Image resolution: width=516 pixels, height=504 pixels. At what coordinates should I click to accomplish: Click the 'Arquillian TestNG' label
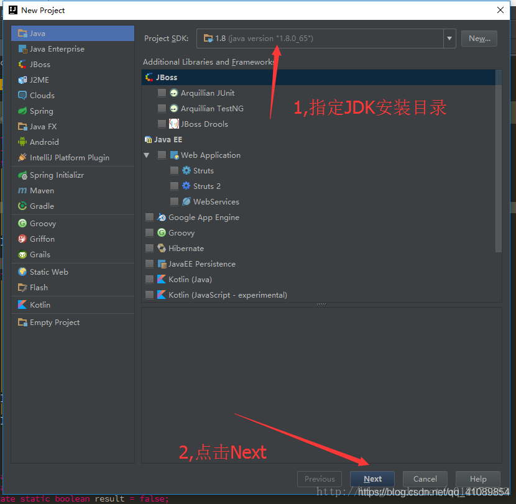[212, 109]
